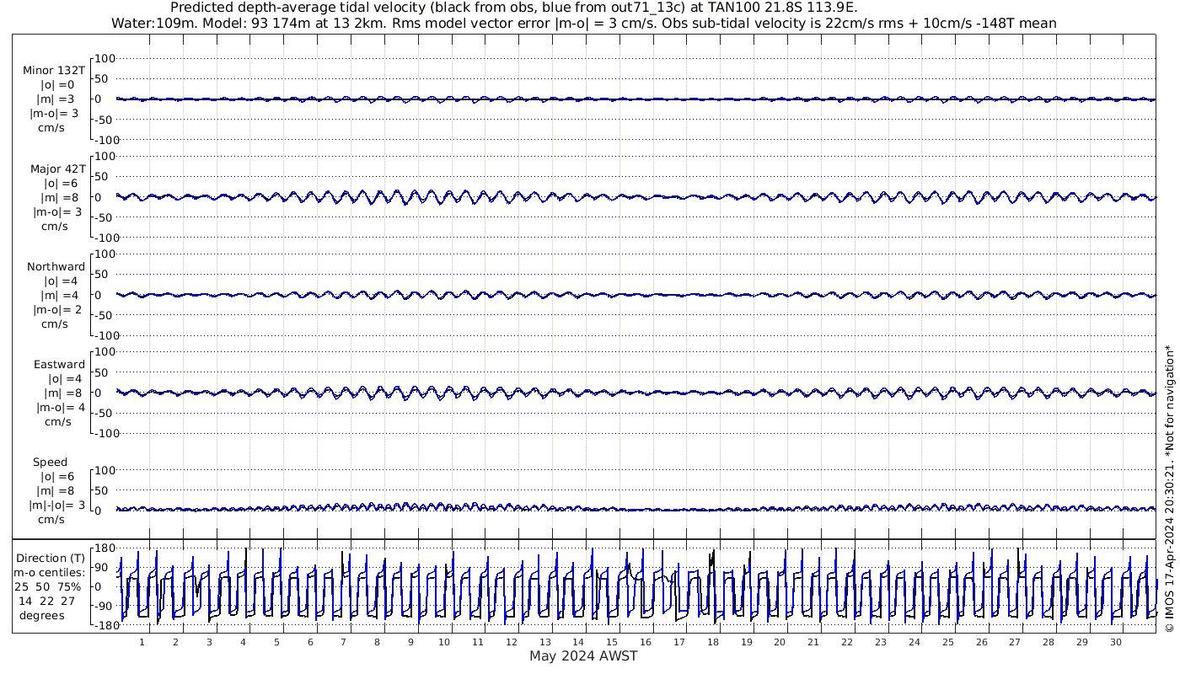The width and height of the screenshot is (1180, 674).
Task: Click the day '21' x-axis label
Action: [x=813, y=642]
